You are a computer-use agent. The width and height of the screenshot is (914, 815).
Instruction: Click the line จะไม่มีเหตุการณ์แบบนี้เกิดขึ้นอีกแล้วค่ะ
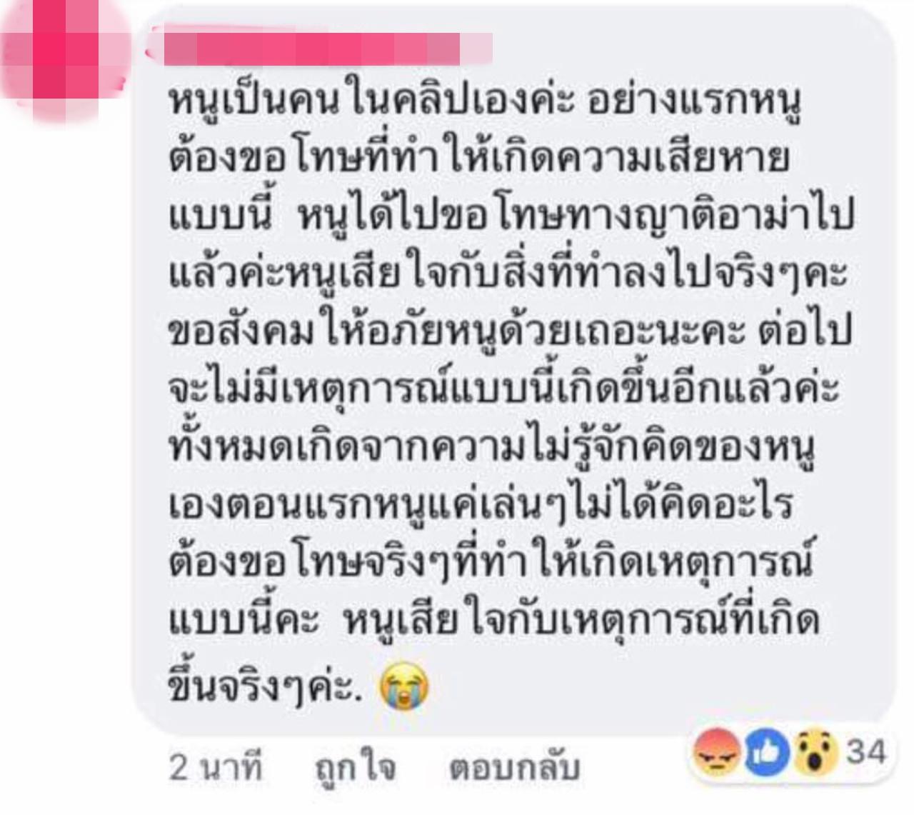(x=503, y=389)
